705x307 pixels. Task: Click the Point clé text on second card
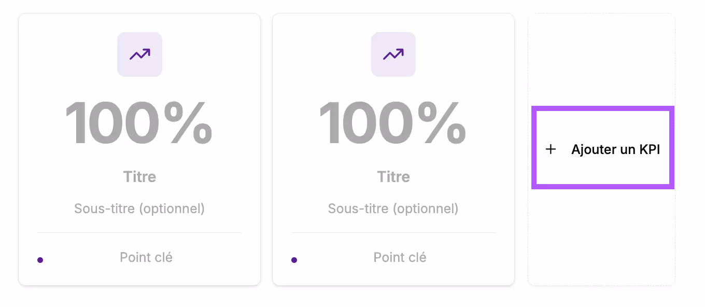tap(400, 257)
